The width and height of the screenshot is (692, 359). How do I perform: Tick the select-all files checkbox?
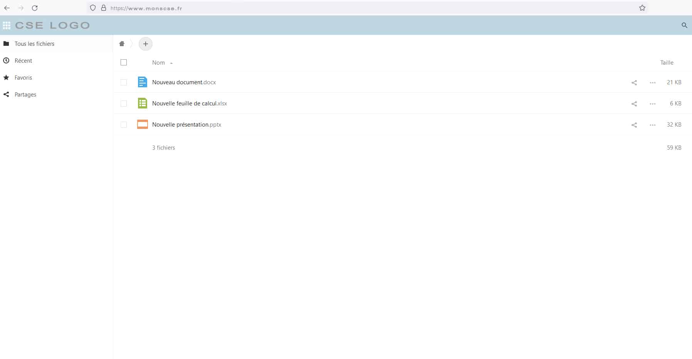(x=124, y=62)
